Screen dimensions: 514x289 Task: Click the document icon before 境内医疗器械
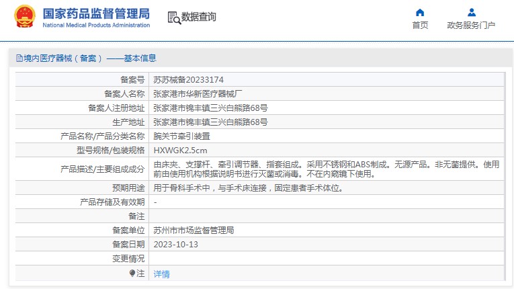[19, 58]
